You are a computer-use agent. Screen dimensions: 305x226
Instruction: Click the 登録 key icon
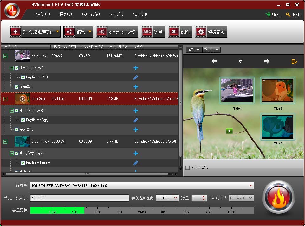[x=288, y=15]
